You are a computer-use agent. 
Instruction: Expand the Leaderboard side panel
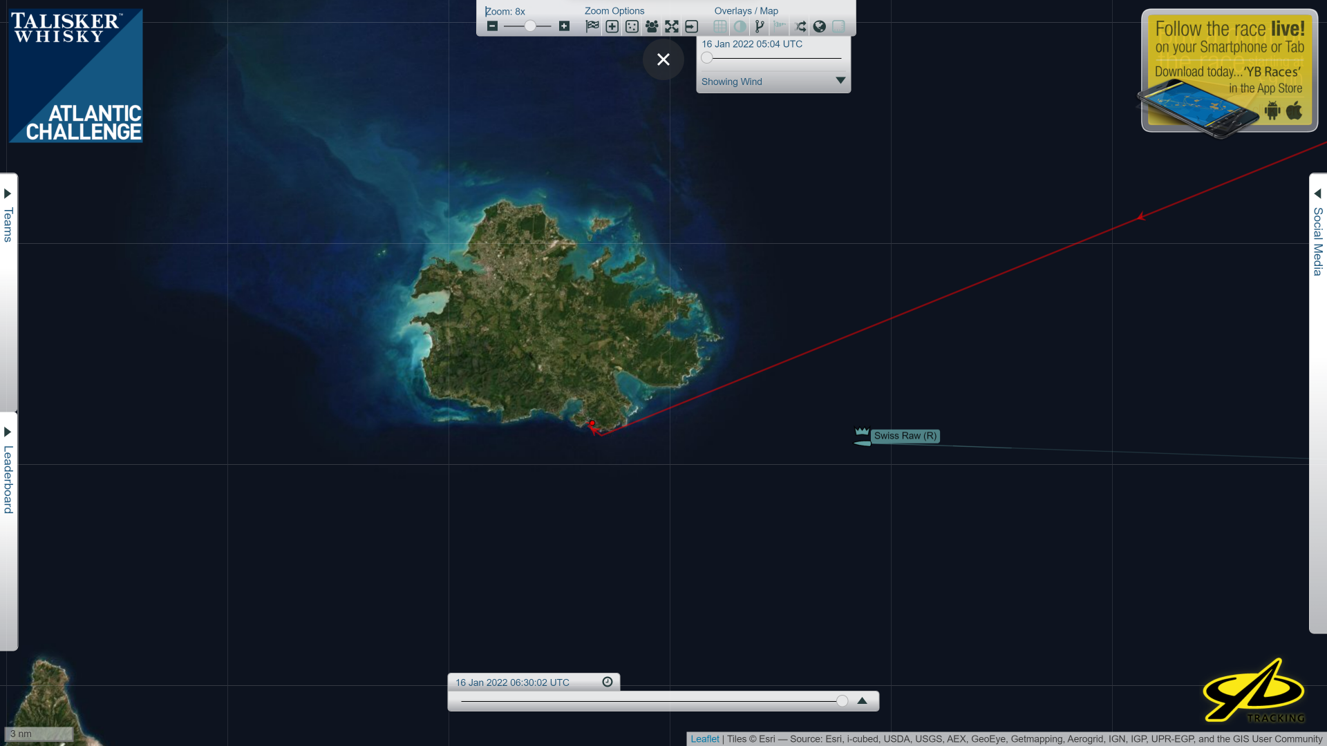pyautogui.click(x=8, y=470)
